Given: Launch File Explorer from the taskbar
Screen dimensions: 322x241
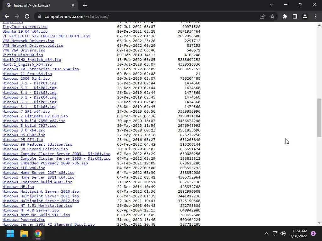Looking at the screenshot, I should pyautogui.click(x=24, y=233).
